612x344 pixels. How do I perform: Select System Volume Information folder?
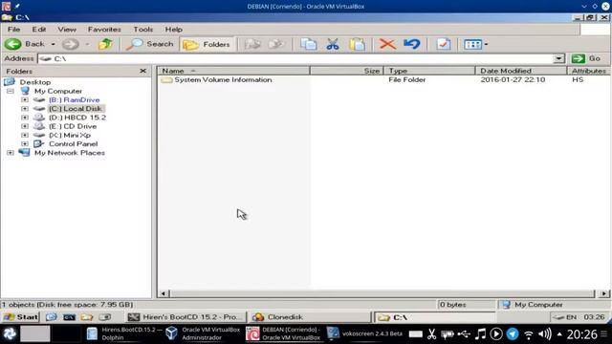[x=223, y=79]
